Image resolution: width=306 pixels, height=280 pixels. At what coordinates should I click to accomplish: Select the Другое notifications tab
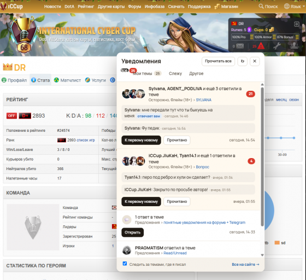tap(196, 74)
